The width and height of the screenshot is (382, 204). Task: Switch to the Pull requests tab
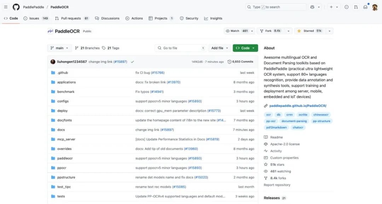tap(72, 18)
